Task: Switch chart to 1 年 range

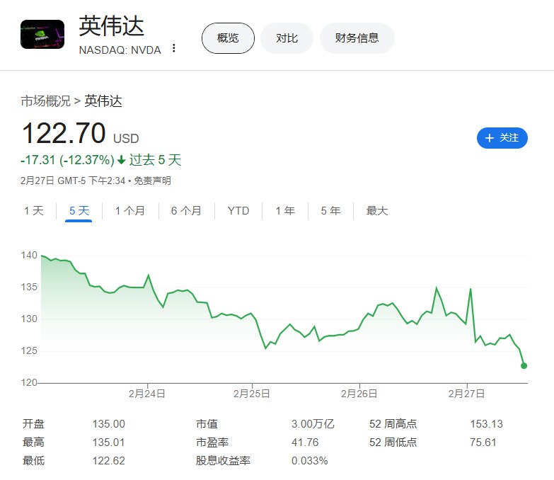Action: (285, 211)
